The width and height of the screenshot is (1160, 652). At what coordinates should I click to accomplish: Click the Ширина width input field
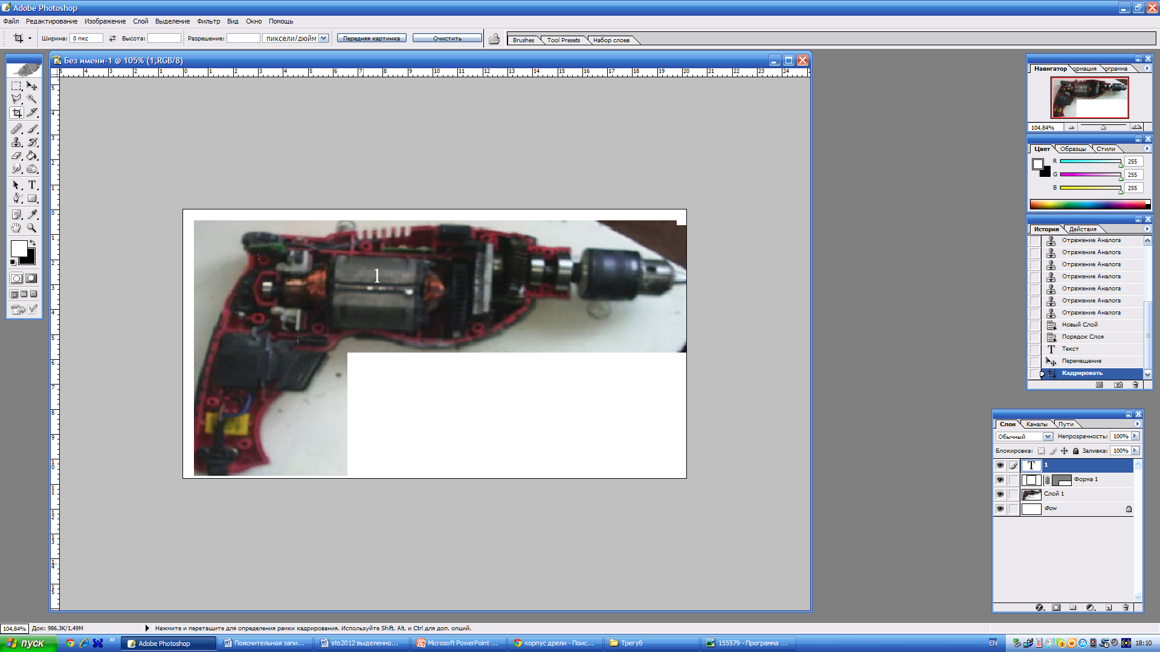(x=86, y=38)
